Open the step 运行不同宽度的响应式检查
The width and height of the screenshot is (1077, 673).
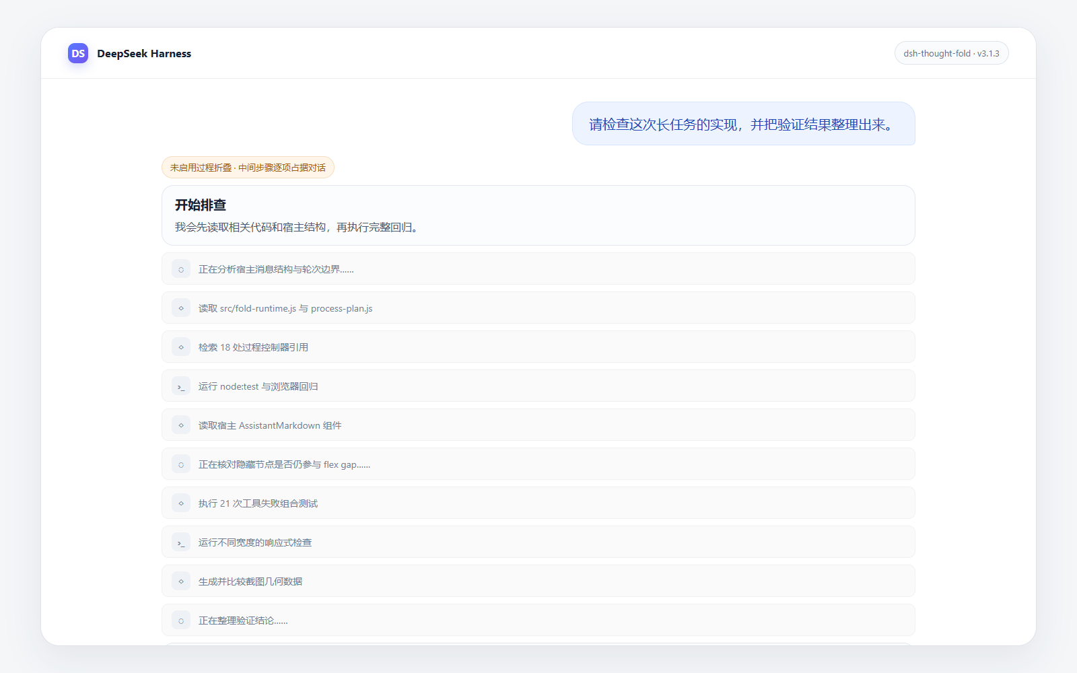point(538,542)
